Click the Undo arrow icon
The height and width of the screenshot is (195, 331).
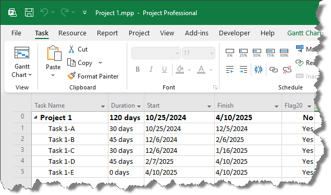[44, 12]
